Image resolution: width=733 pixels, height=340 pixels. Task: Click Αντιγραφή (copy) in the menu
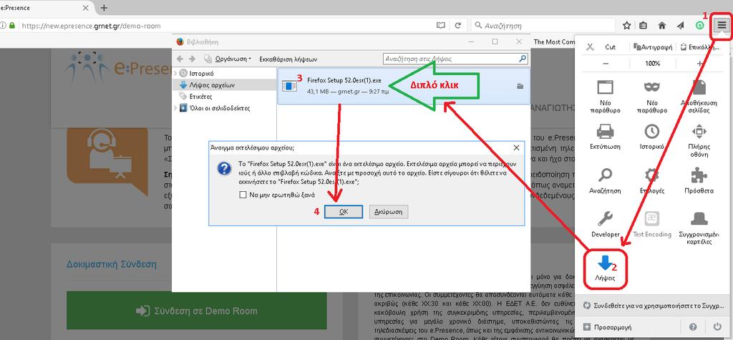pos(653,47)
